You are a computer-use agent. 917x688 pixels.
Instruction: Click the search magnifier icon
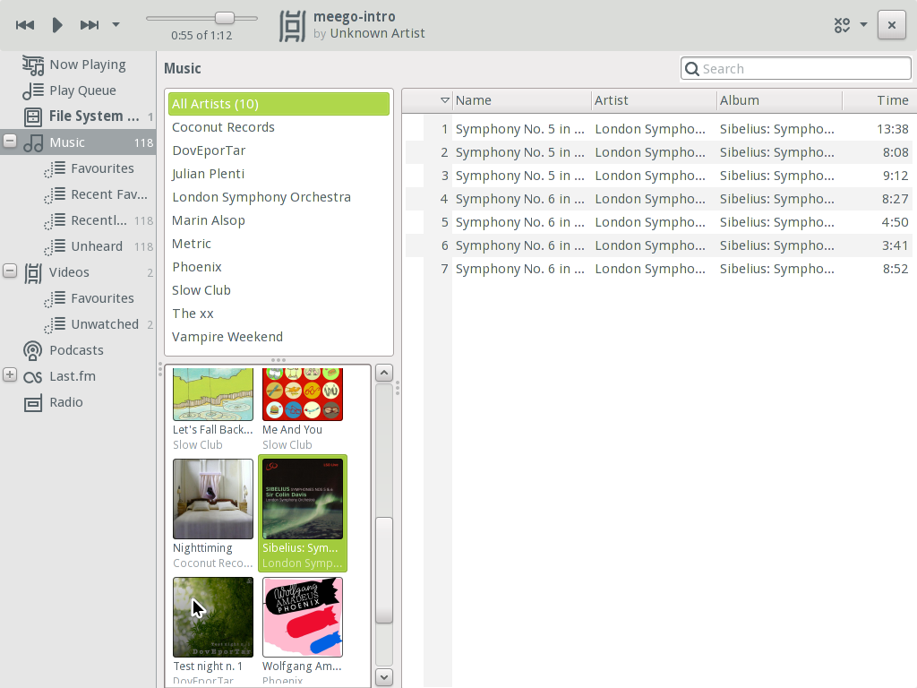tap(691, 68)
